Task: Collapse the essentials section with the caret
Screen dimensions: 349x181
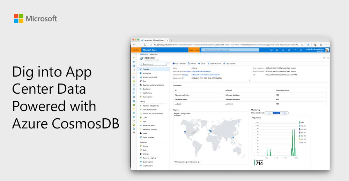Action: pyautogui.click(x=250, y=81)
